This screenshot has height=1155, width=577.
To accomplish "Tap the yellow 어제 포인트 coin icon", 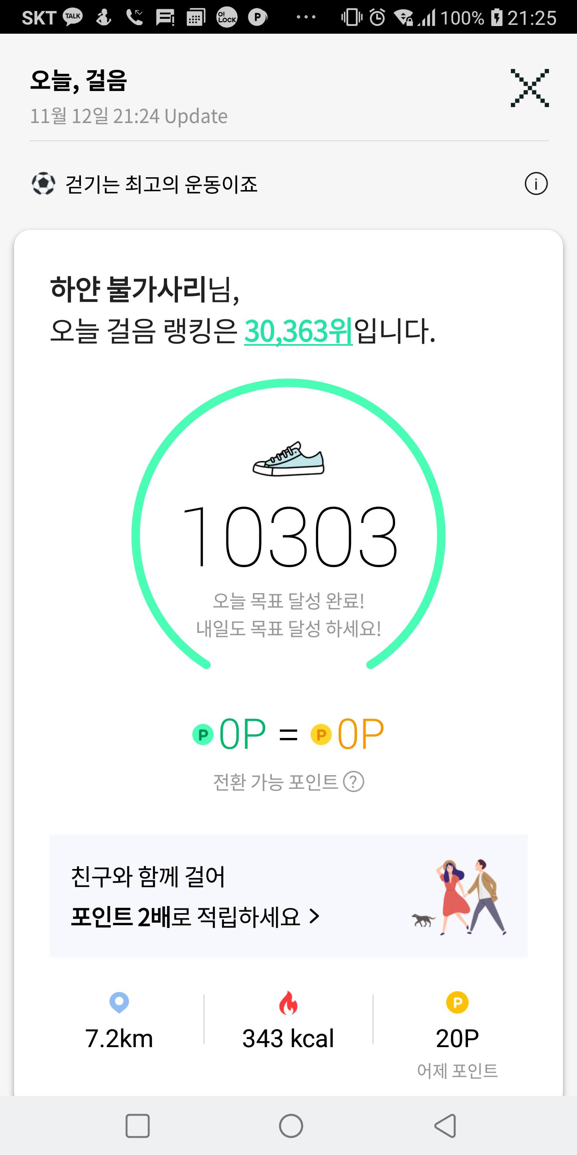I will tap(457, 1002).
